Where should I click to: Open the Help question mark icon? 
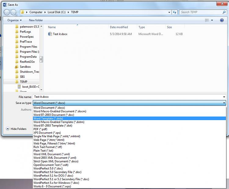(x=222, y=20)
